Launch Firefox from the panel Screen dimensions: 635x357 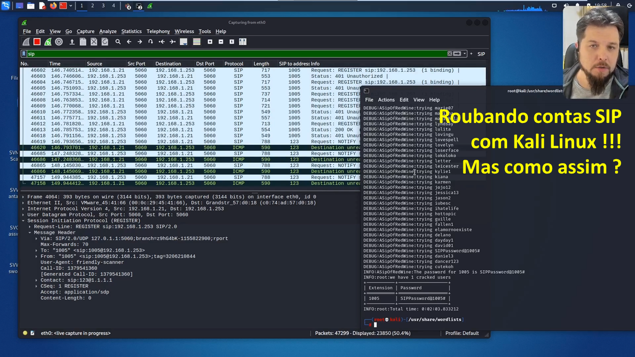coord(53,6)
